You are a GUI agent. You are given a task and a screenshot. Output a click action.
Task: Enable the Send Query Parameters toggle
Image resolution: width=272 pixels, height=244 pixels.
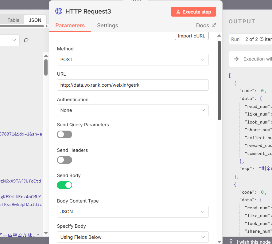click(x=64, y=135)
